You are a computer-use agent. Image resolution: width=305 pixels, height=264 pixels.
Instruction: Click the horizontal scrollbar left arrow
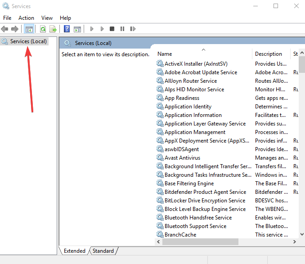coord(158,242)
